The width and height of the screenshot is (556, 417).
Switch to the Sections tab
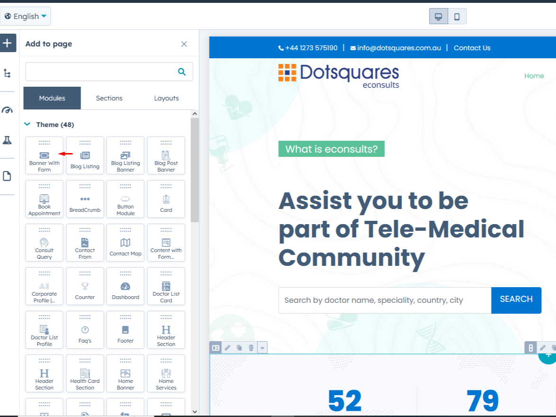(109, 98)
